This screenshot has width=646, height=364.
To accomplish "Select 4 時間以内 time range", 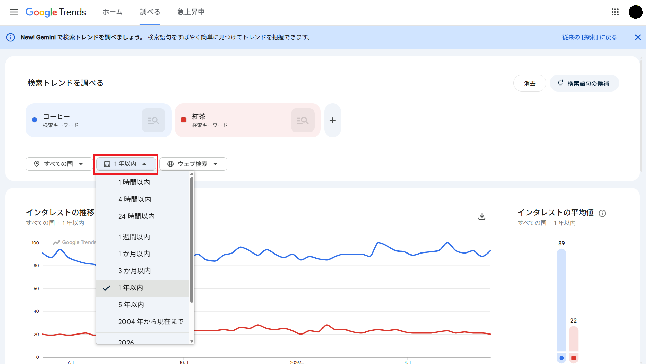I will point(143,199).
